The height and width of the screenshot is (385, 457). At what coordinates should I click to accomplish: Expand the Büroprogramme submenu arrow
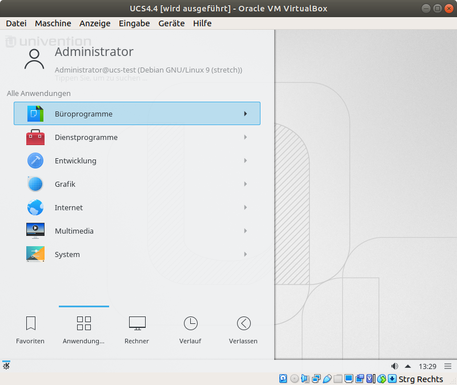[246, 114]
